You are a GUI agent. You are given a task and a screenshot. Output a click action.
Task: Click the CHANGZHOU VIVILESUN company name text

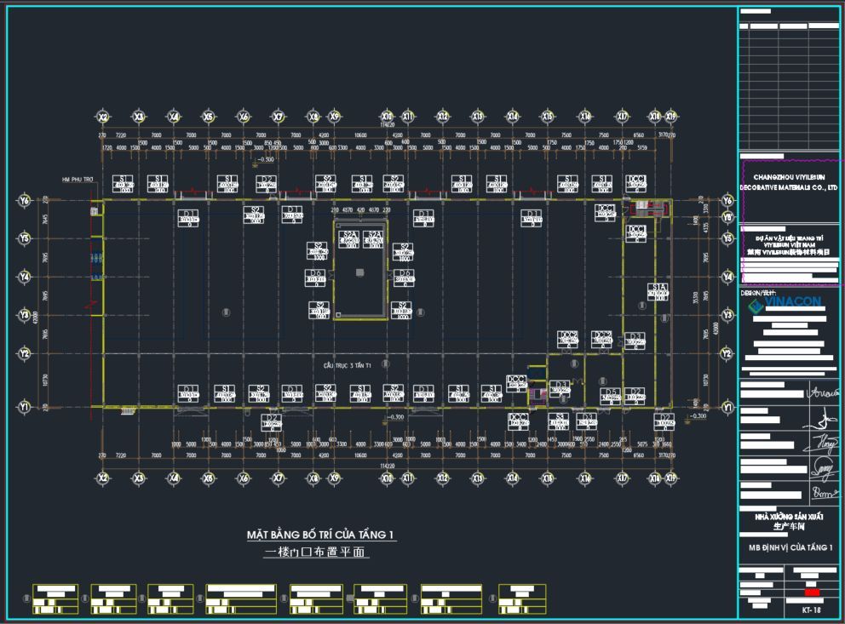click(789, 176)
